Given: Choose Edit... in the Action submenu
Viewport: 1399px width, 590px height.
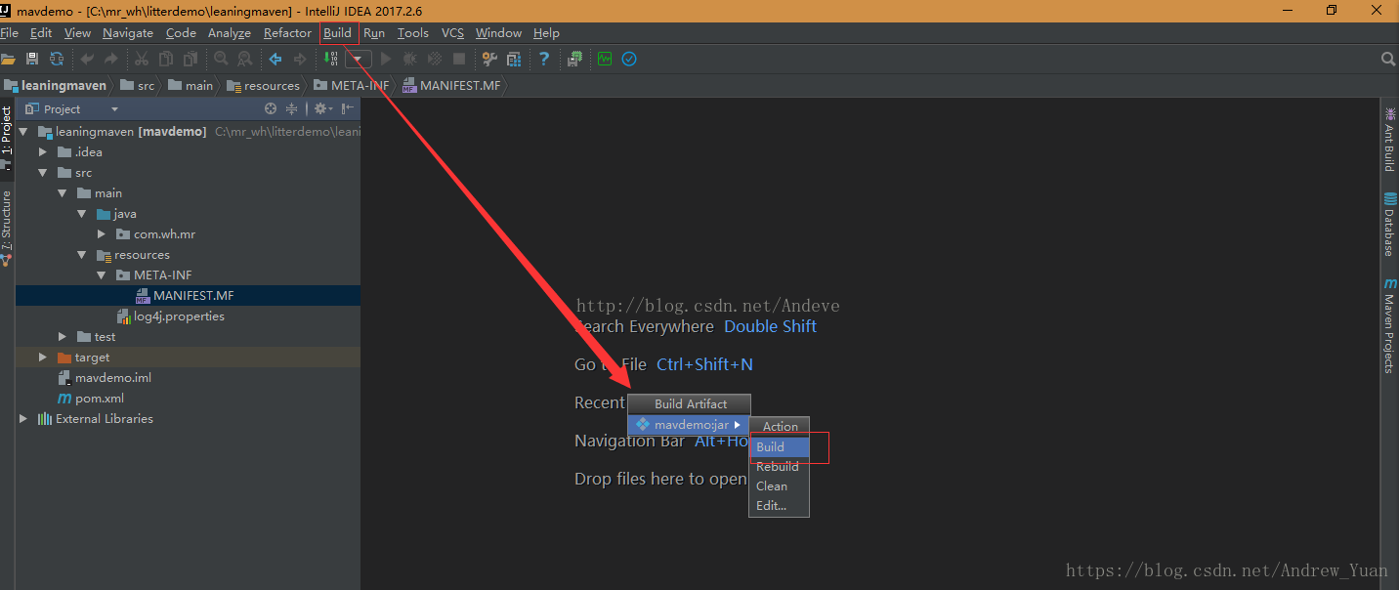Looking at the screenshot, I should [x=779, y=505].
